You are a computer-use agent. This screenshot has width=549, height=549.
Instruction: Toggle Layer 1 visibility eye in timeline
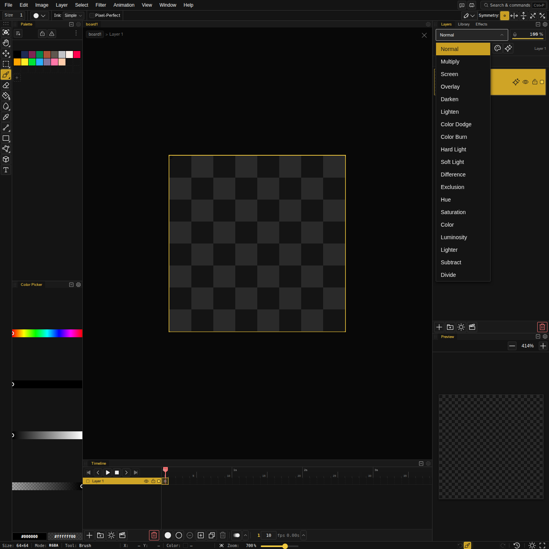coord(146,481)
